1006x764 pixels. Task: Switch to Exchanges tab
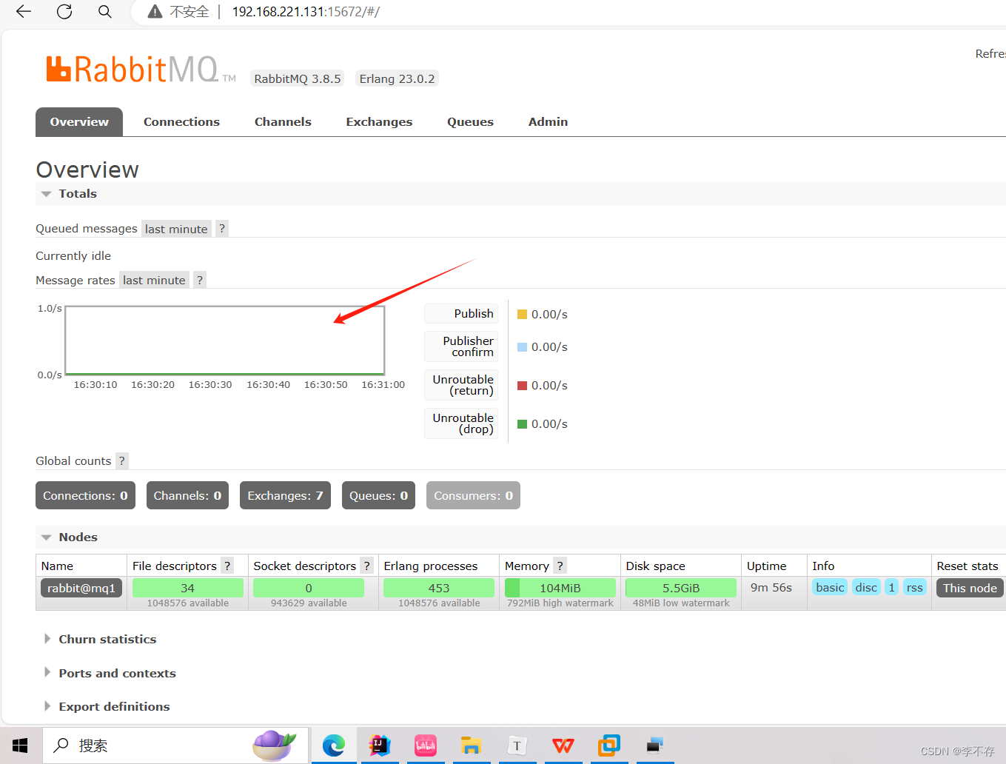point(379,122)
